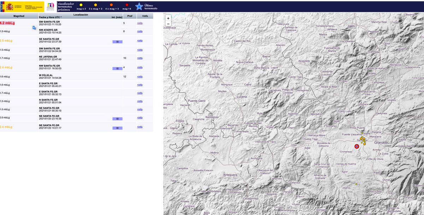
Task: Click timestamp 2021/01/23 11:15:25
Action: coord(50,24)
